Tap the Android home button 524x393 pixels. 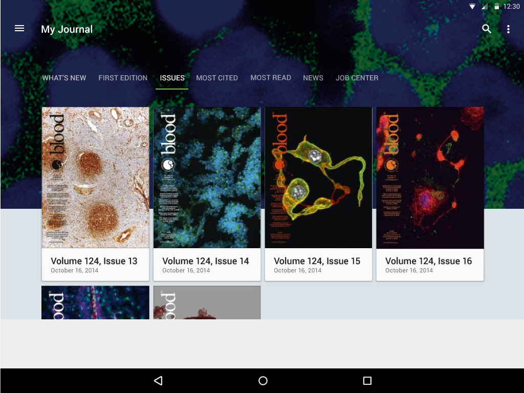263,381
